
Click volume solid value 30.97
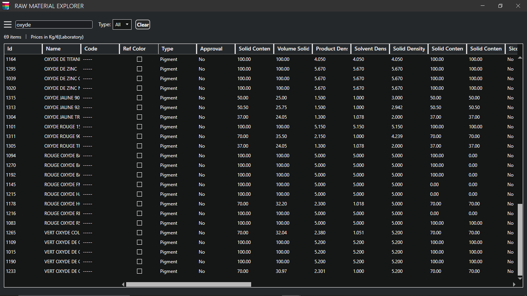click(x=281, y=271)
